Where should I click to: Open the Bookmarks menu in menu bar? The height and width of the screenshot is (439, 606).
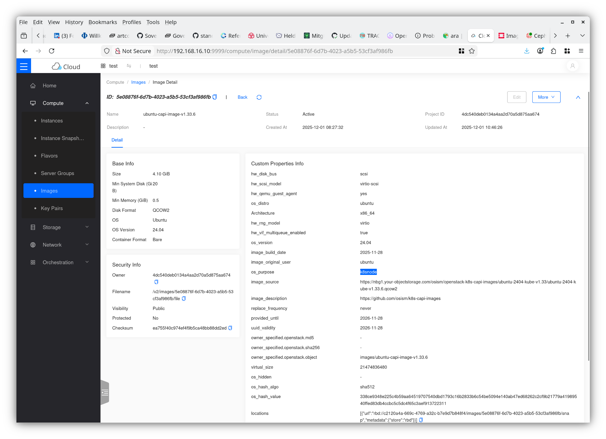[x=103, y=22]
